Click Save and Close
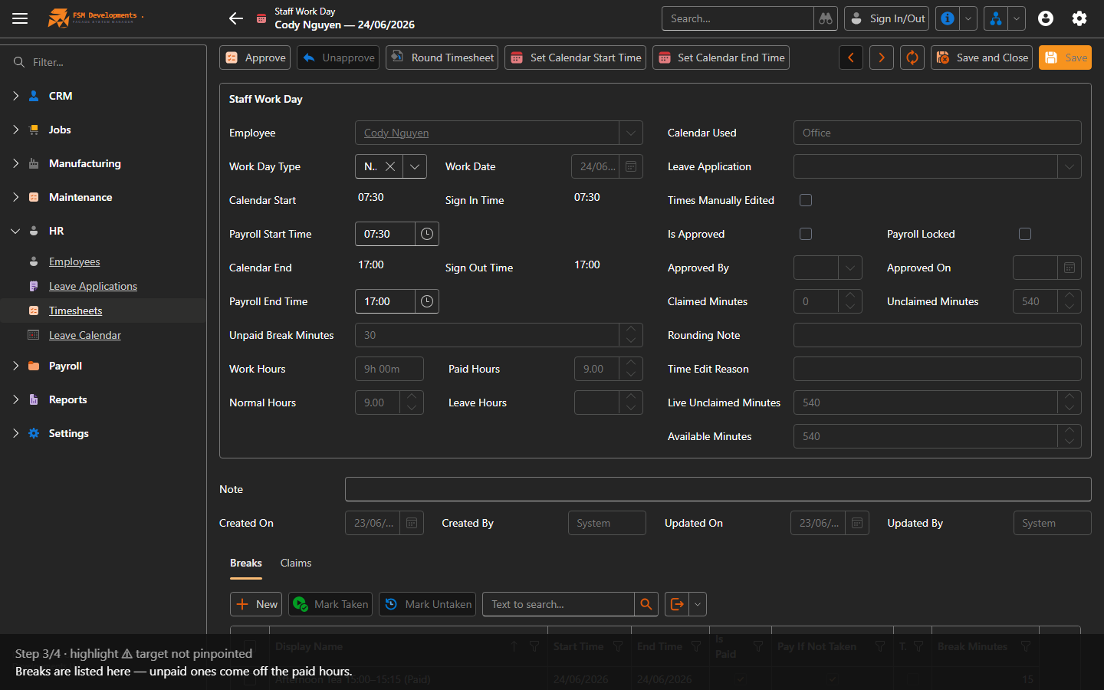The width and height of the screenshot is (1104, 690). tap(981, 58)
